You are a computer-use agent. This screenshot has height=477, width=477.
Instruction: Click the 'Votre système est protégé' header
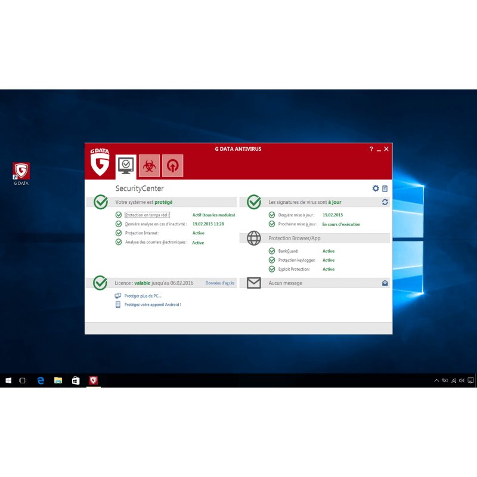[144, 202]
